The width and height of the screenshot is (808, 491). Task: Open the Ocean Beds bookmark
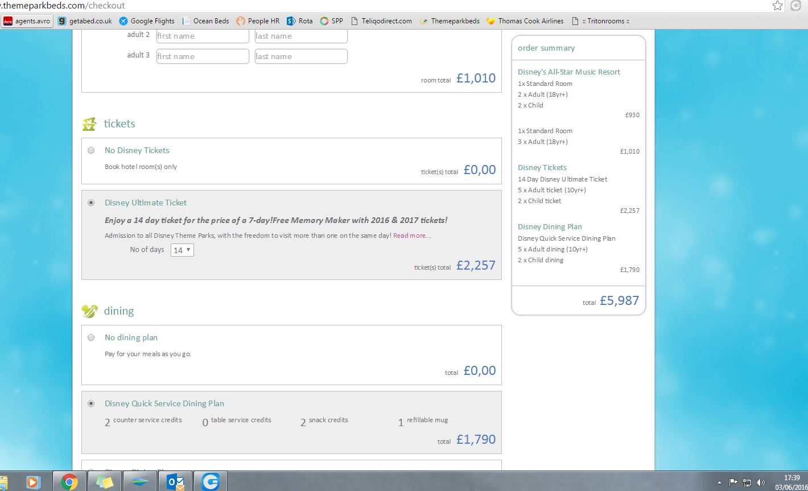click(x=205, y=21)
